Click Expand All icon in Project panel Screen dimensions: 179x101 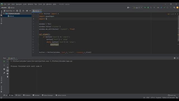20,11
